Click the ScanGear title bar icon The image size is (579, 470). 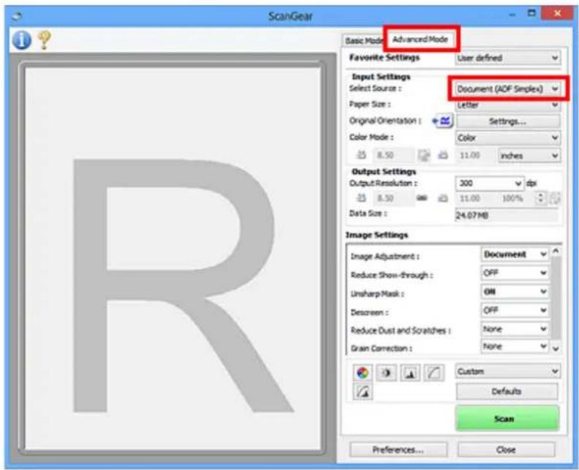click(17, 16)
